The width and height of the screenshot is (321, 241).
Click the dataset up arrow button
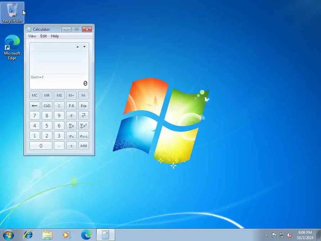click(77, 47)
